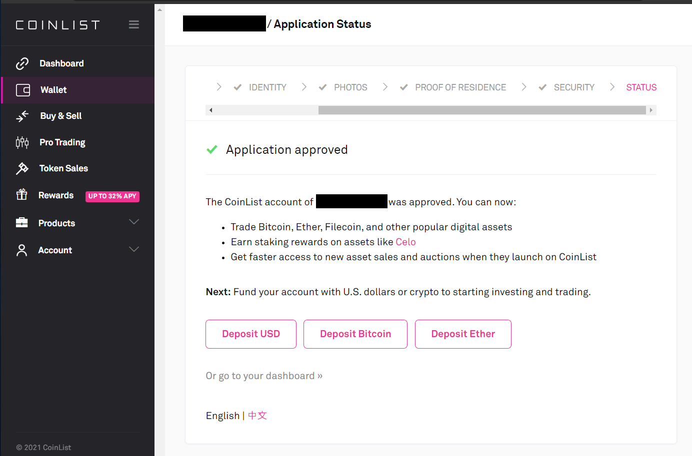Follow Or go to your dashboard link

(x=264, y=376)
